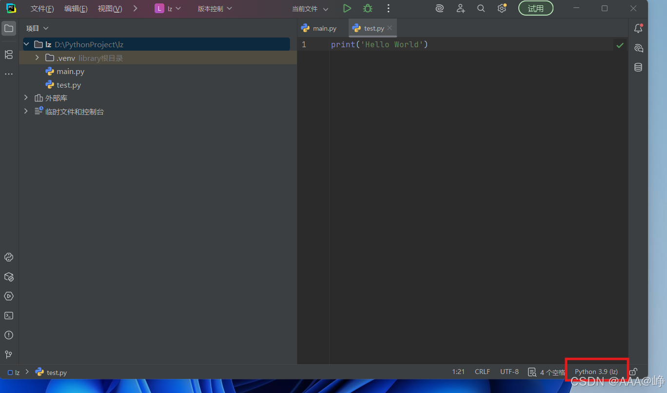667x393 pixels.
Task: Switch to the main.py editor tab
Action: [319, 28]
